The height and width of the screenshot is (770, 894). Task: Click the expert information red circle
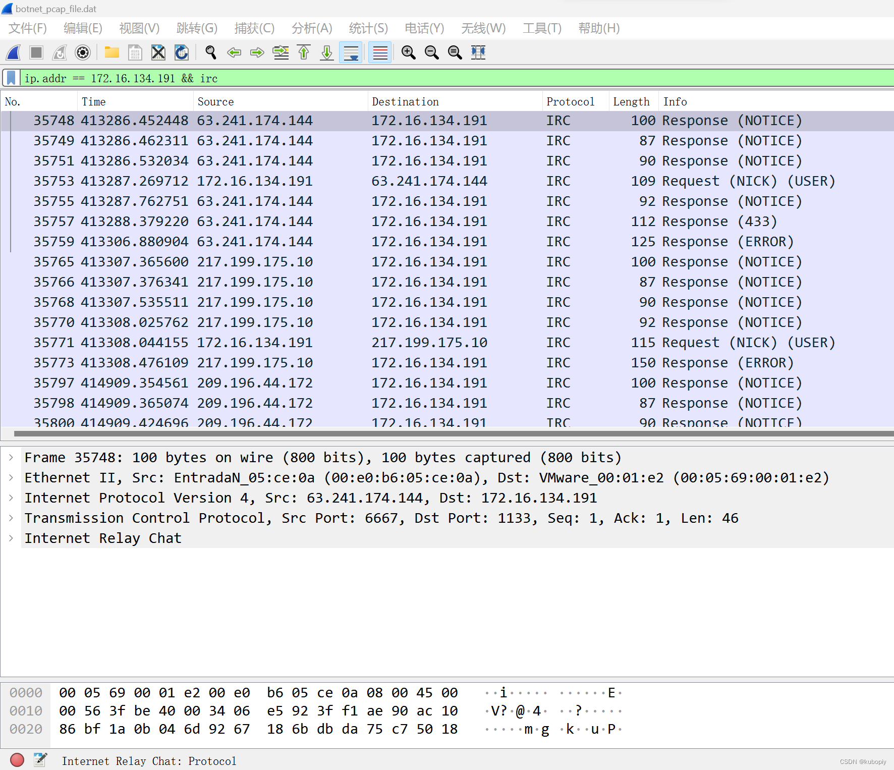point(17,760)
